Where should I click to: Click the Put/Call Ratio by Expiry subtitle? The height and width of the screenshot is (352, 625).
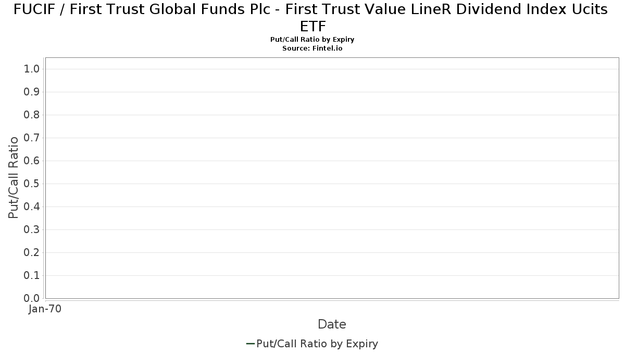(312, 40)
